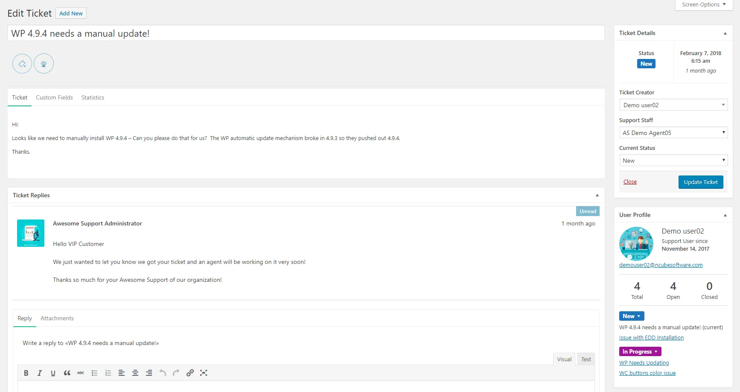Image resolution: width=740 pixels, height=392 pixels.
Task: Open WC buttons color issue ticket
Action: click(647, 373)
